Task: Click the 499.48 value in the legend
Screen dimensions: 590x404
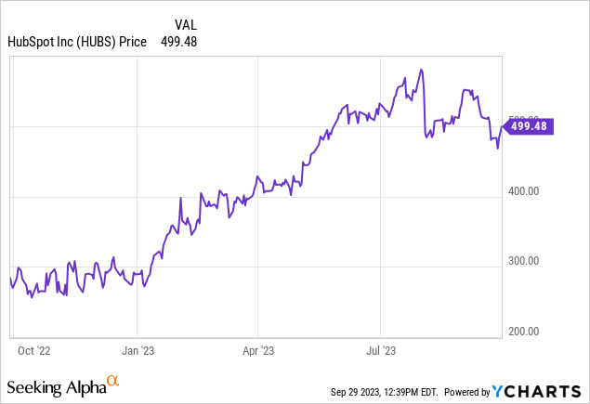Action: pyautogui.click(x=179, y=41)
